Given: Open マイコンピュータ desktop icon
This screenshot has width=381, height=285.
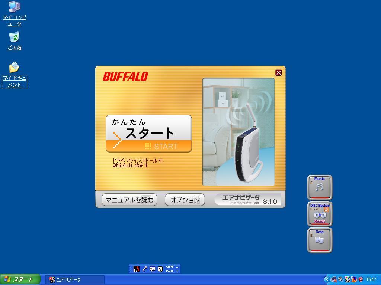Looking at the screenshot, I should pos(14,7).
